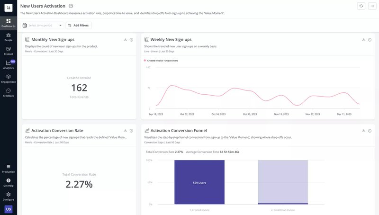Open the three-dot more options menu
Screen dimensions: 379x215
pyautogui.click(x=372, y=6)
